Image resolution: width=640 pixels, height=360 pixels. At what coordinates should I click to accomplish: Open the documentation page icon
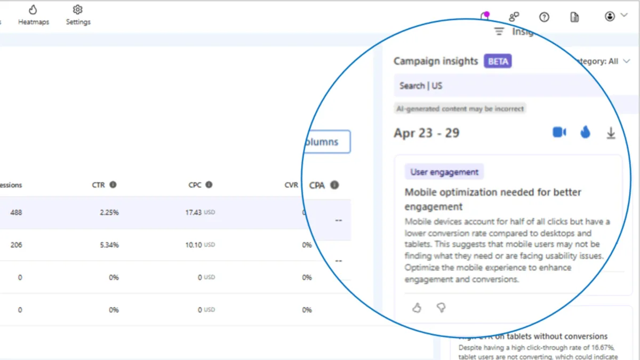(x=574, y=17)
